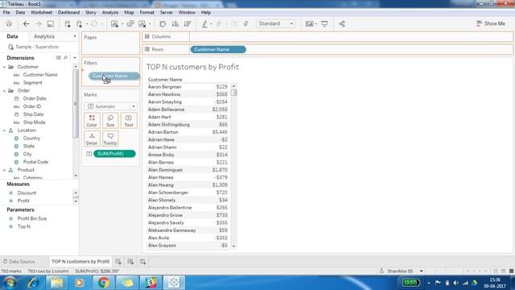Click the Sort ascending icon
Image resolution: width=515 pixels, height=290 pixels.
click(x=175, y=23)
